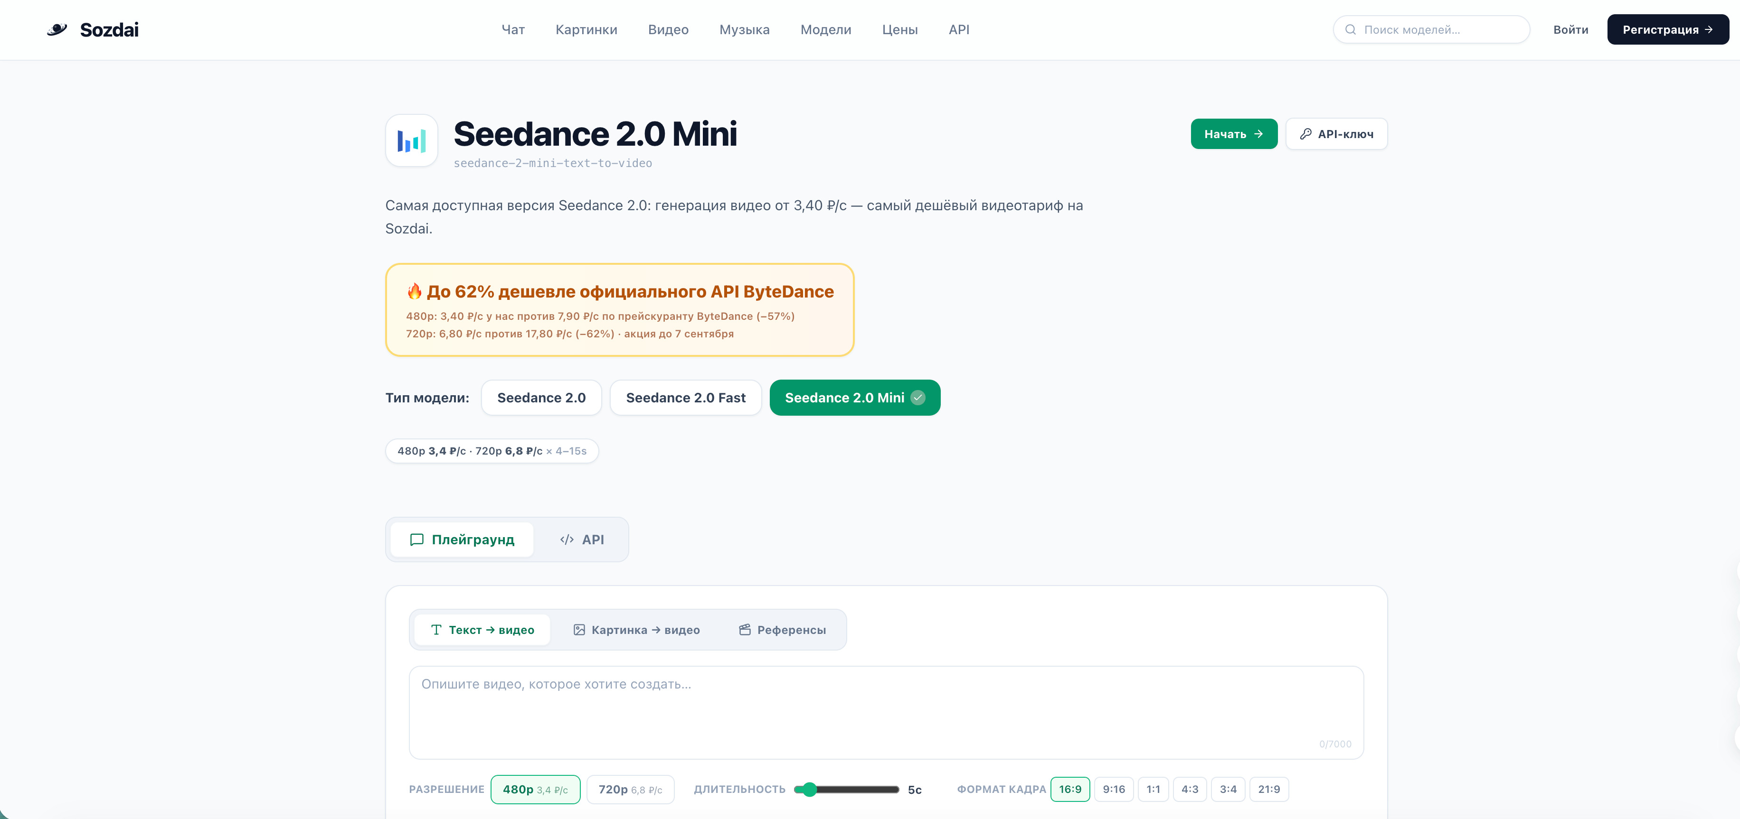Open the Модели nav item
Image resolution: width=1740 pixels, height=819 pixels.
coord(825,30)
